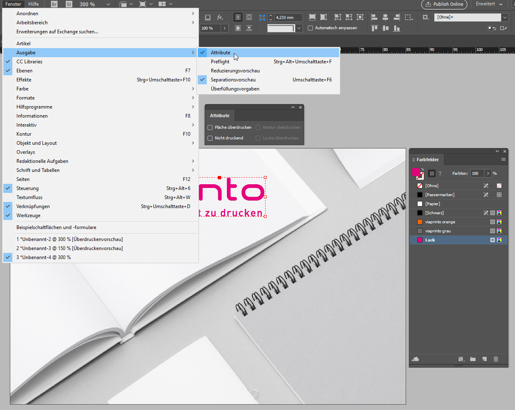Open the zoom level 300 % dropdown
The height and width of the screenshot is (410, 515).
108,4
